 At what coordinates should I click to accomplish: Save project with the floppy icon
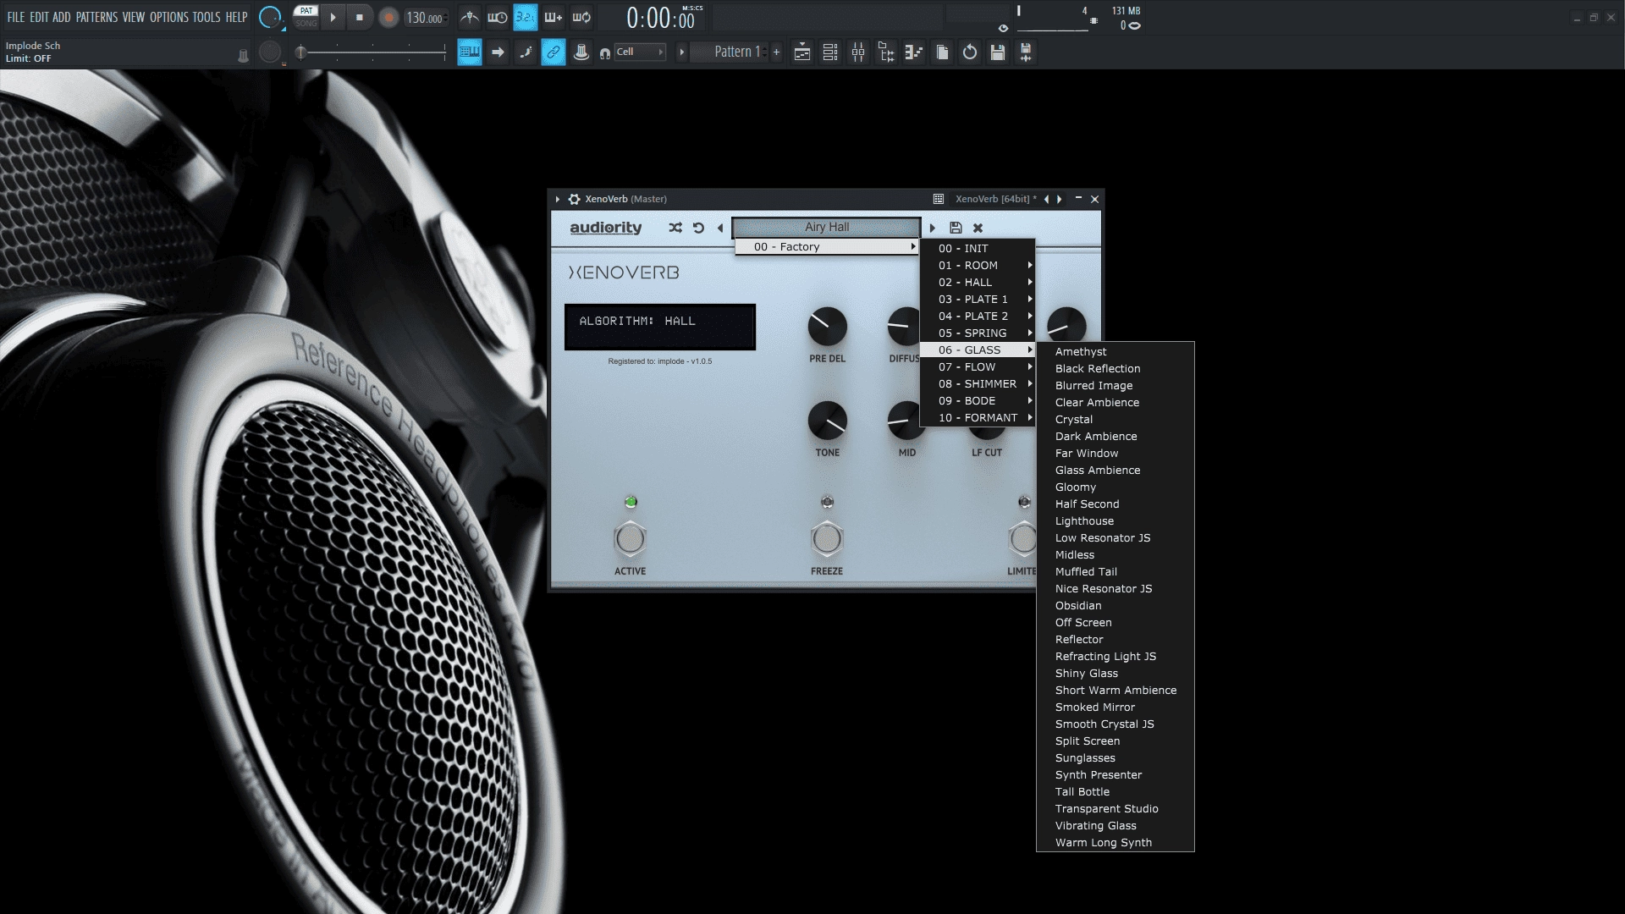998,52
